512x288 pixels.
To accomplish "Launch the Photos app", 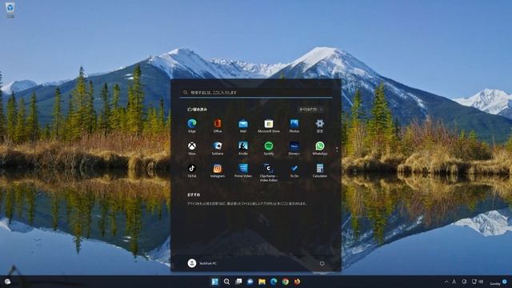I will (294, 126).
